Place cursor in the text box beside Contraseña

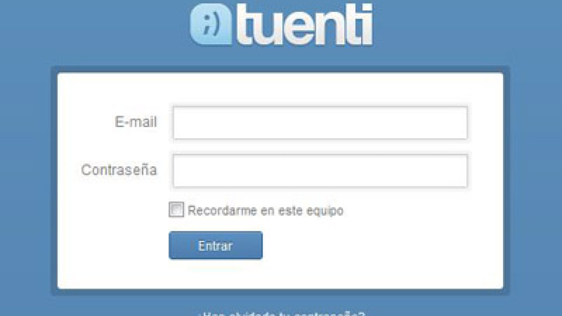click(x=320, y=171)
